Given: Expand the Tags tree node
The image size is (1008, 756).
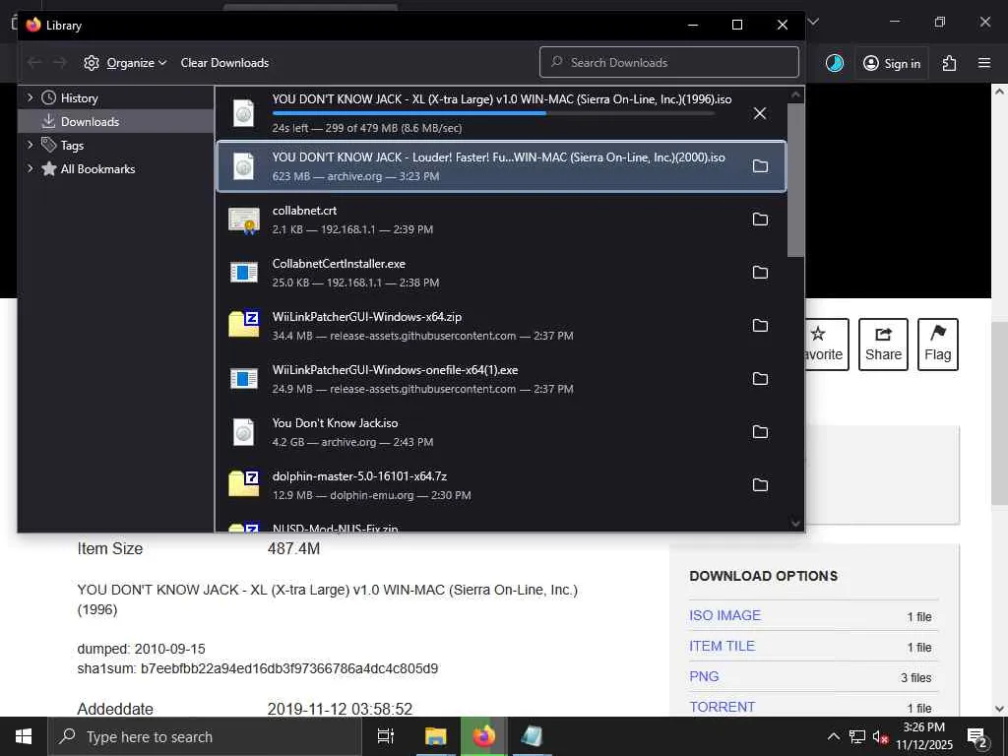Looking at the screenshot, I should pyautogui.click(x=30, y=146).
